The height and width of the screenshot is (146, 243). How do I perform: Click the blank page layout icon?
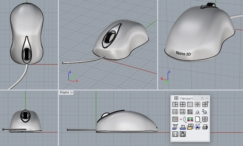198,119
